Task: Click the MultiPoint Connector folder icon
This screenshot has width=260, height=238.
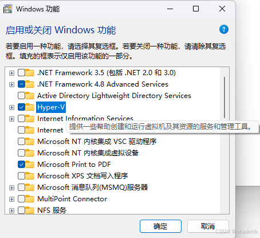Action: pyautogui.click(x=30, y=199)
